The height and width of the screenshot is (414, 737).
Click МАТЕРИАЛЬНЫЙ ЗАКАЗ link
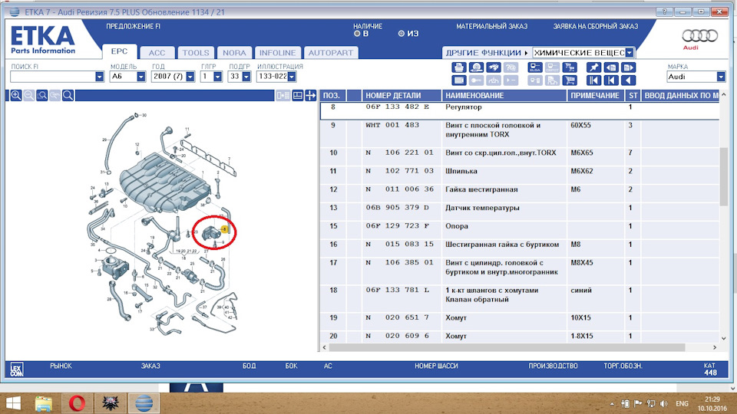click(491, 26)
